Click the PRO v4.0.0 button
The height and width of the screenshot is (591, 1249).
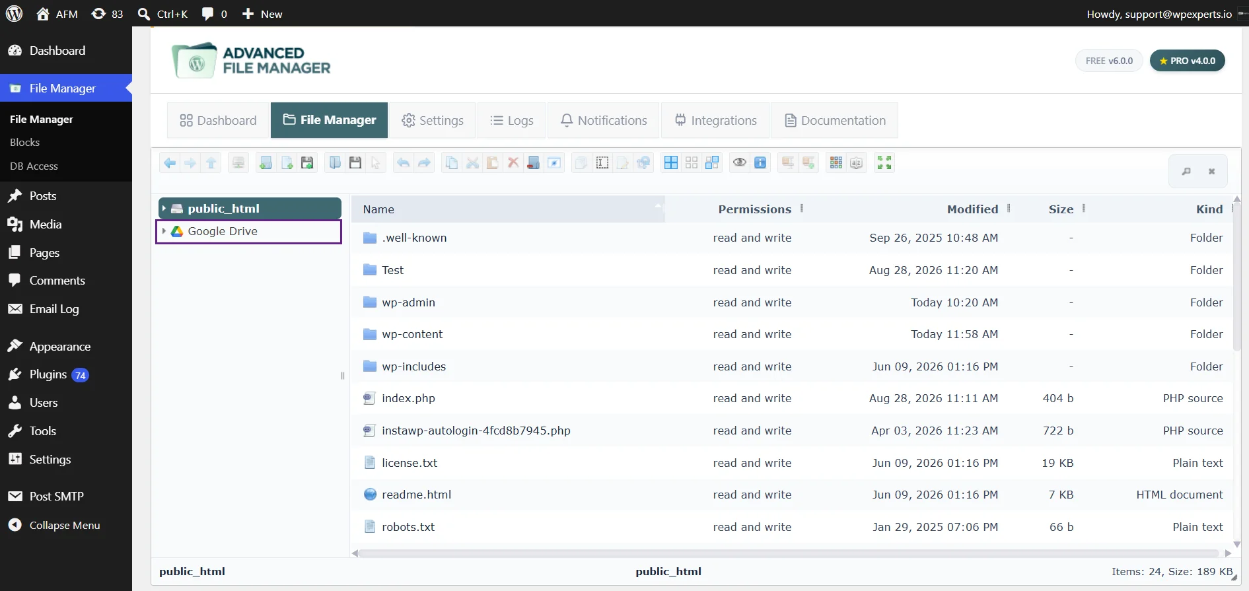(1188, 61)
